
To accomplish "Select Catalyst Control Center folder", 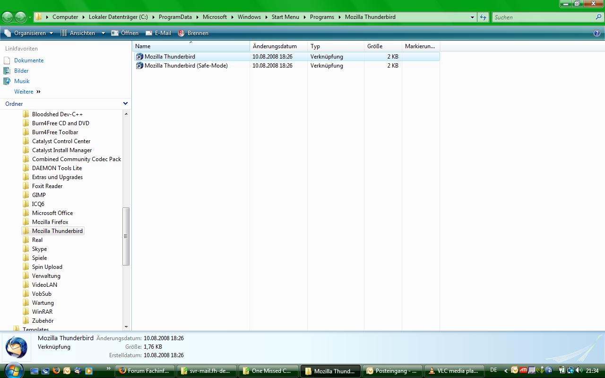I will point(61,141).
